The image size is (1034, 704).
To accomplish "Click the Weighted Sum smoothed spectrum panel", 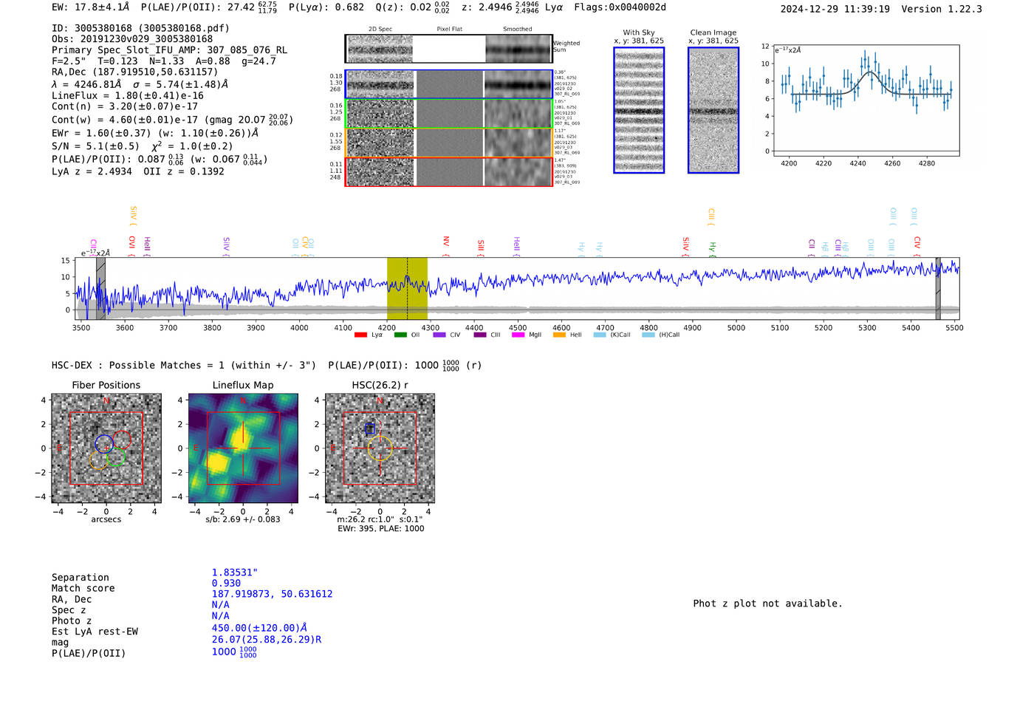I will [x=518, y=49].
